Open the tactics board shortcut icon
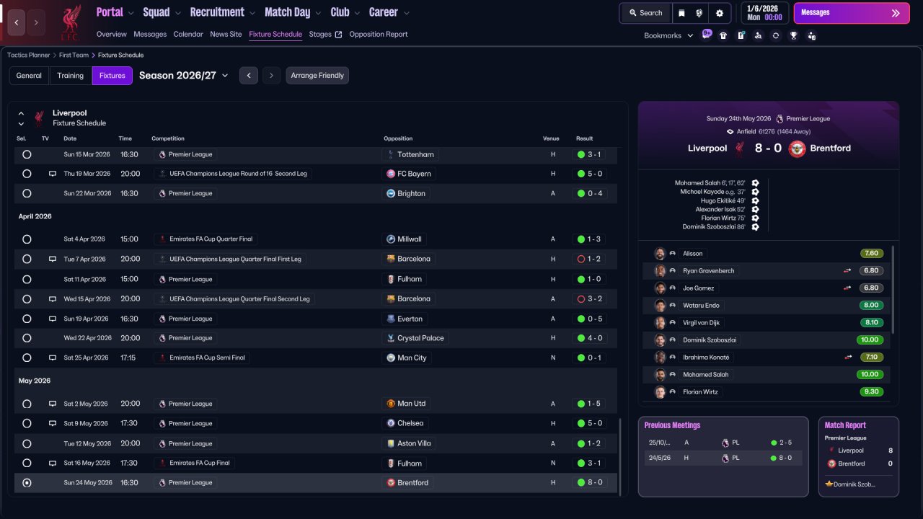Image resolution: width=923 pixels, height=519 pixels. pyautogui.click(x=741, y=35)
